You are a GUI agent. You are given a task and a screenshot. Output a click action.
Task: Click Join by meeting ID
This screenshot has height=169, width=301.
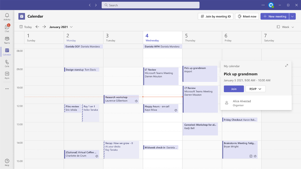pyautogui.click(x=215, y=17)
